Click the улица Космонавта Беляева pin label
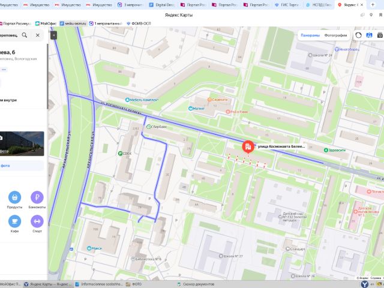 pyautogui.click(x=281, y=146)
